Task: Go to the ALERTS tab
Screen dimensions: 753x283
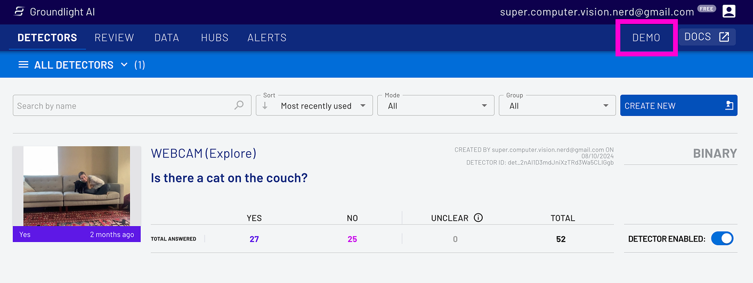Action: 267,38
